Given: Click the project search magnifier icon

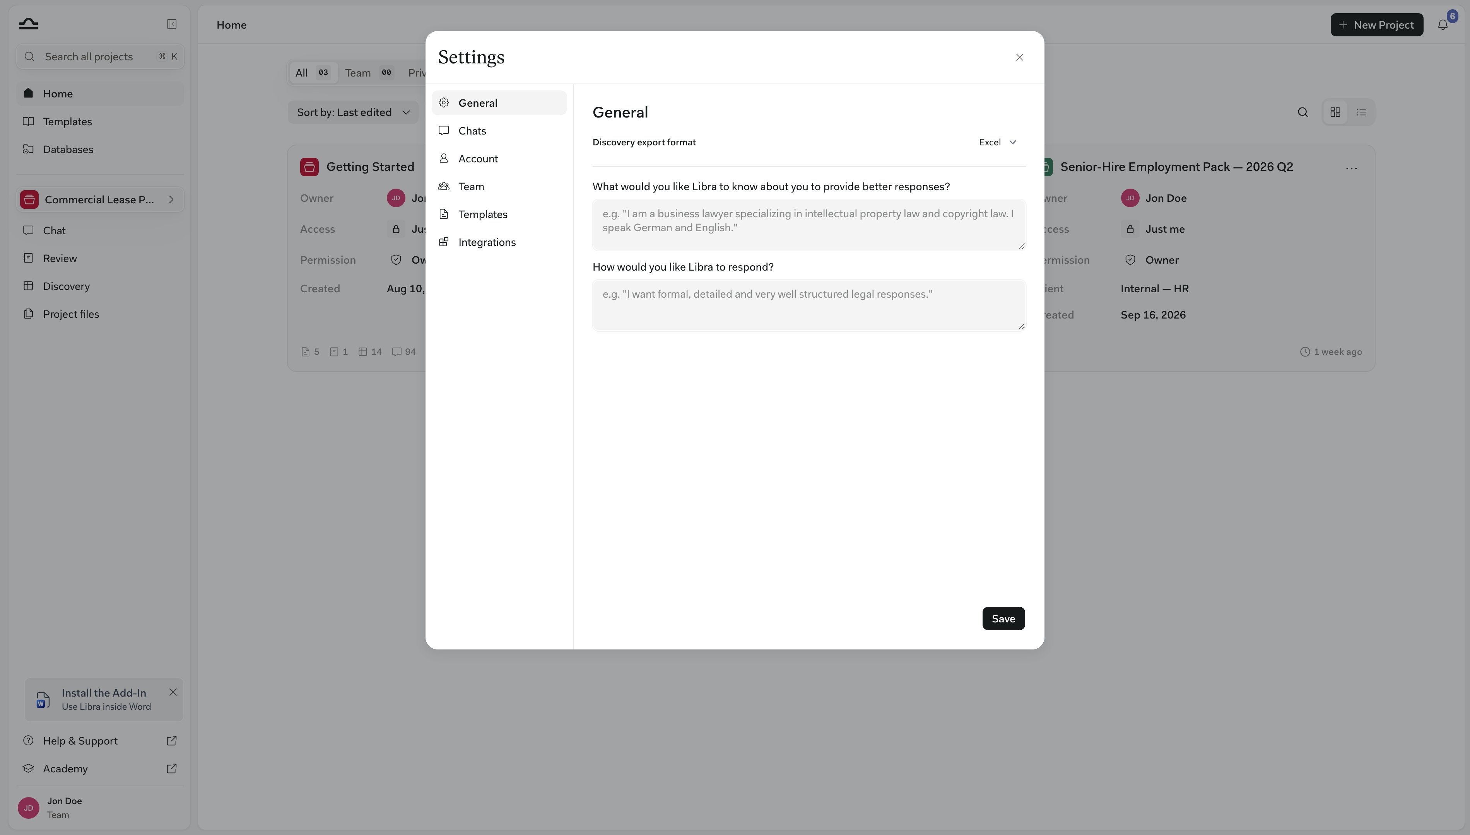Looking at the screenshot, I should (1302, 112).
